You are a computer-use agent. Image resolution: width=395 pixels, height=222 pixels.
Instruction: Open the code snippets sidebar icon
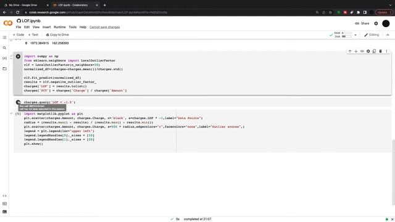pos(4,196)
